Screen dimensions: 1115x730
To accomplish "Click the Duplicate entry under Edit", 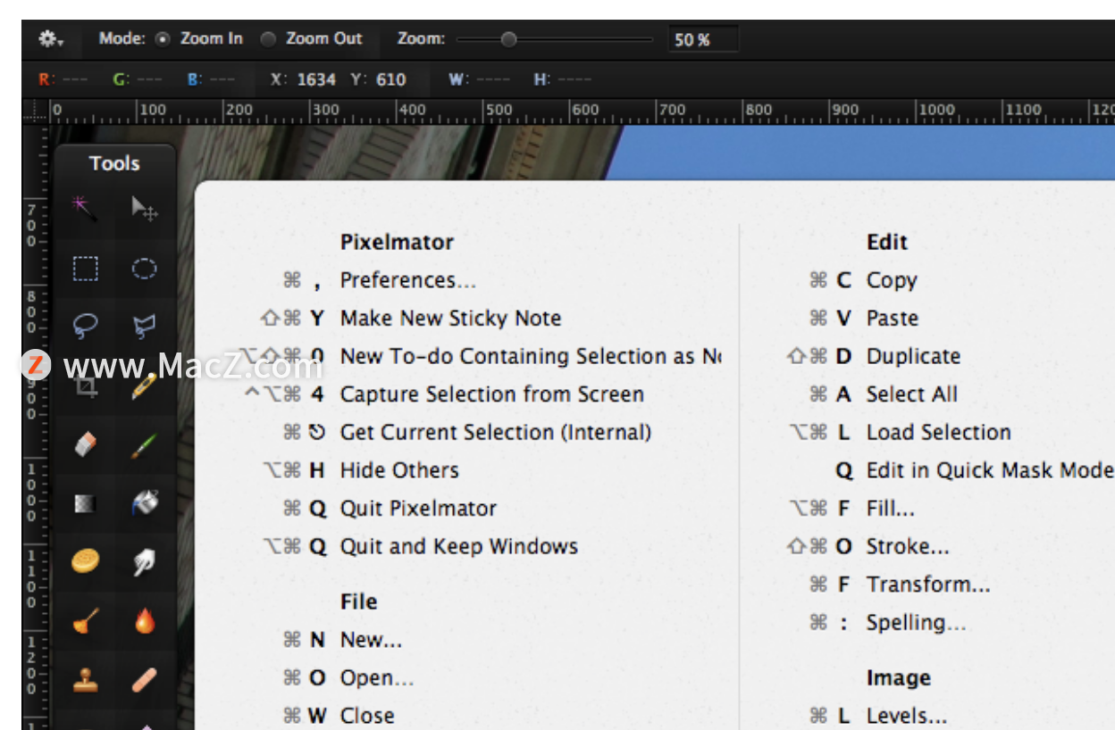I will (913, 356).
